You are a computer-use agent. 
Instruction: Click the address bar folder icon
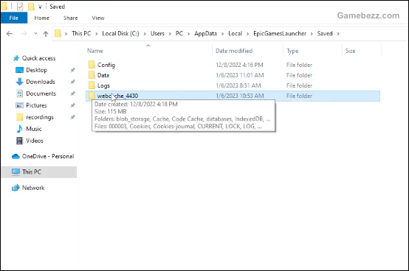tap(58, 33)
